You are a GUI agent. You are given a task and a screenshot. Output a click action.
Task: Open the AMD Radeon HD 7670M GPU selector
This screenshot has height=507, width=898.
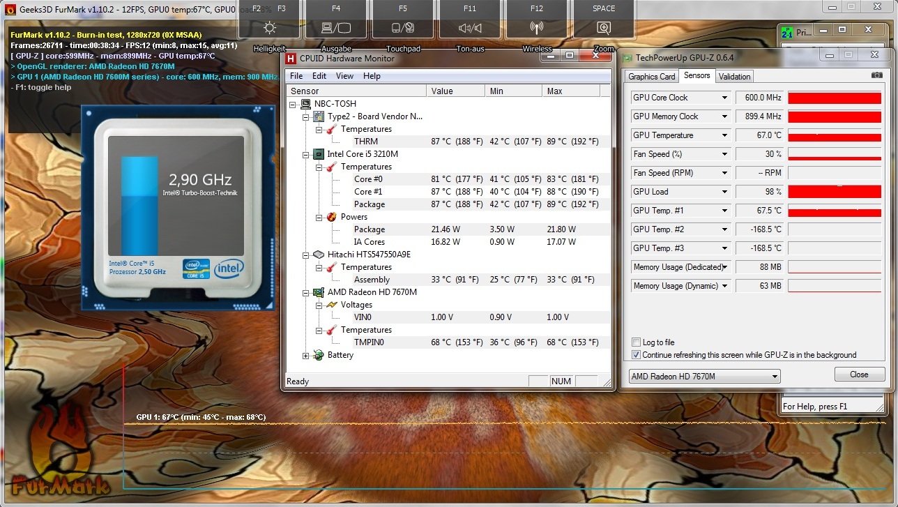coord(704,377)
